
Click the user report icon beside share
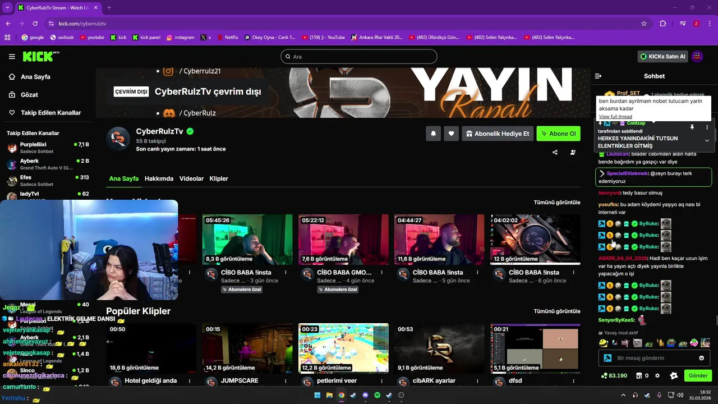click(573, 152)
